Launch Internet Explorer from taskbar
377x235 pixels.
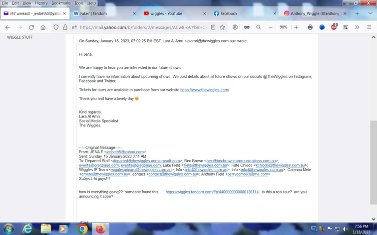tap(27, 229)
